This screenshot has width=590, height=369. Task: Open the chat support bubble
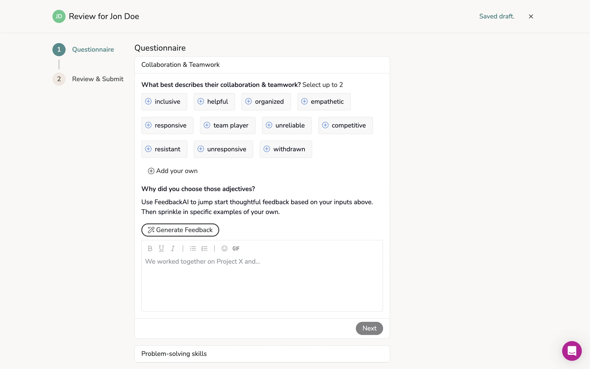point(572,351)
